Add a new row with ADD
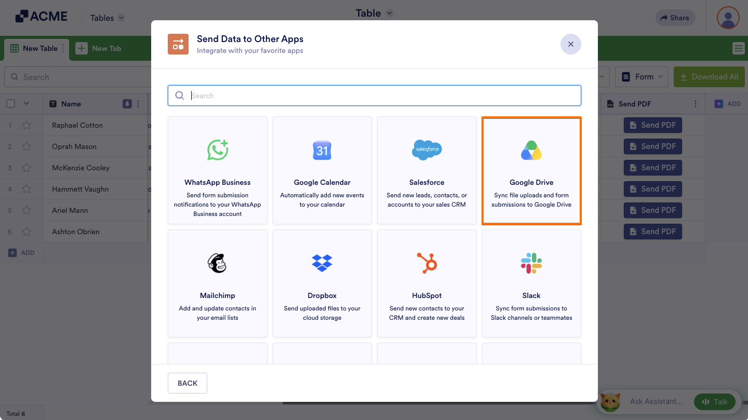Image resolution: width=748 pixels, height=420 pixels. (21, 253)
